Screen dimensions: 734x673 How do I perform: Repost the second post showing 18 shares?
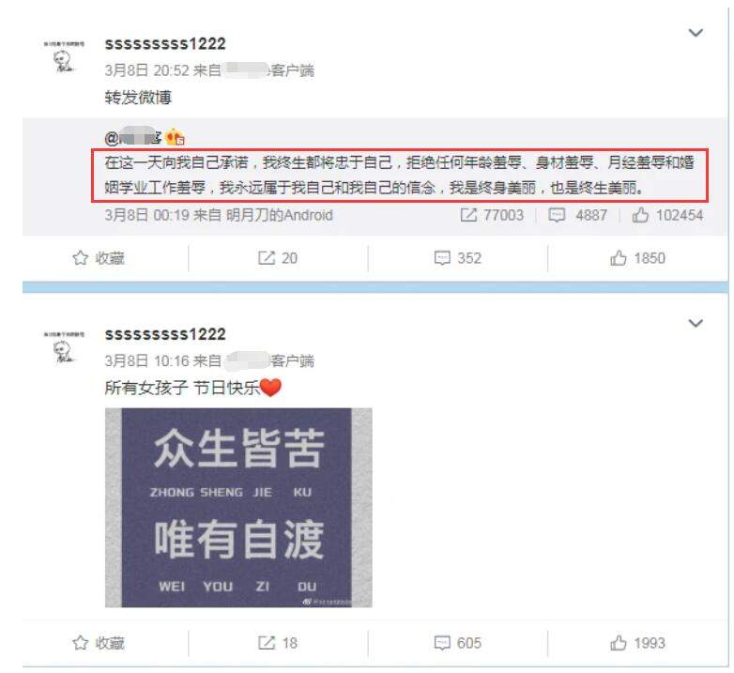pyautogui.click(x=278, y=643)
